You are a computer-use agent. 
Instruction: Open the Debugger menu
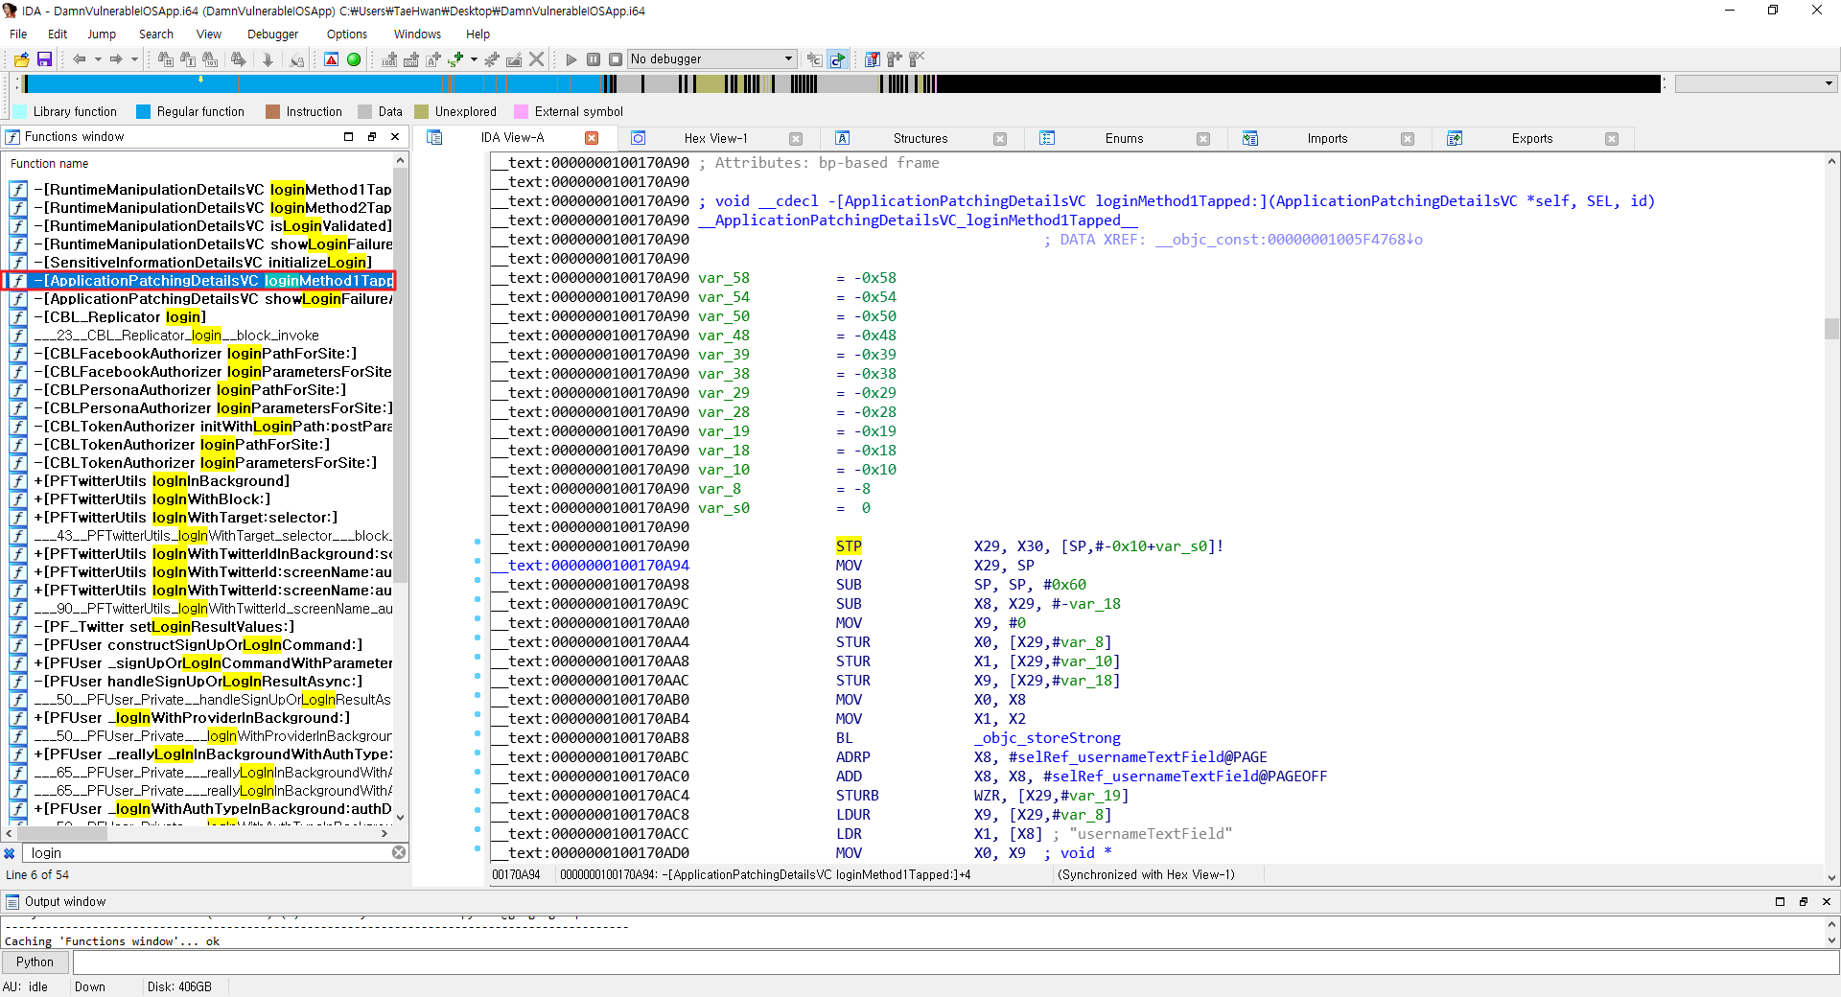273,34
